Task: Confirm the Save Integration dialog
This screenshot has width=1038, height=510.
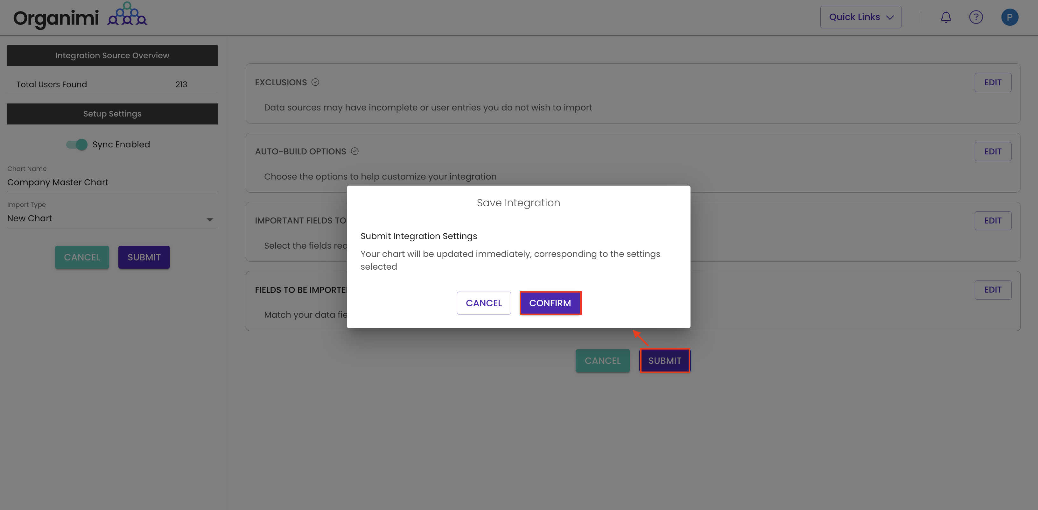Action: (x=550, y=303)
